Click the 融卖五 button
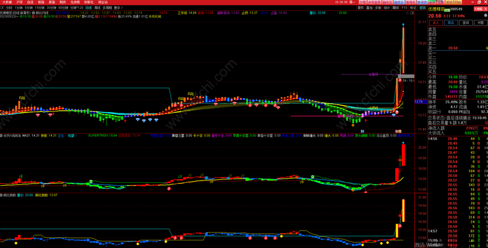Screen dimensions: 488x248 [x=399, y=2]
